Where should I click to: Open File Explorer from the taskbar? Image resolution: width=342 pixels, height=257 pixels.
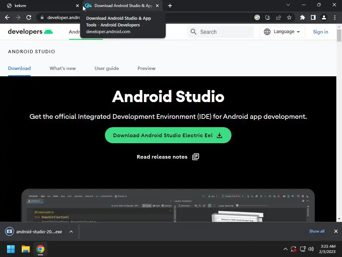click(x=25, y=249)
